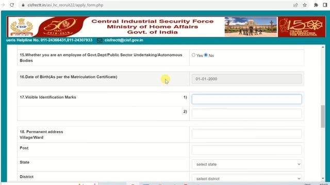The height and width of the screenshot is (185, 330).
Task: Click the government building photo in banner
Action: coord(251,27)
